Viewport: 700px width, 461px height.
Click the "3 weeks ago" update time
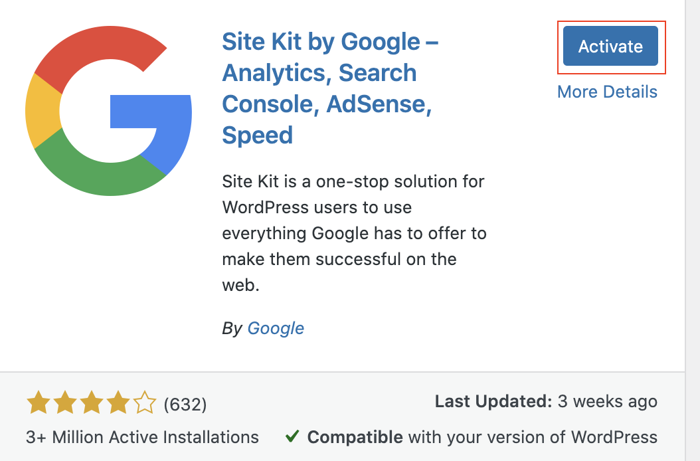tap(608, 401)
